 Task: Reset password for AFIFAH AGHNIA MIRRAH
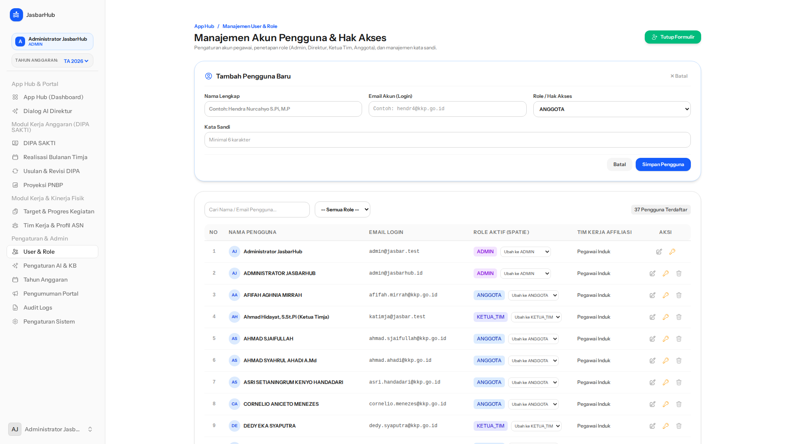(666, 295)
